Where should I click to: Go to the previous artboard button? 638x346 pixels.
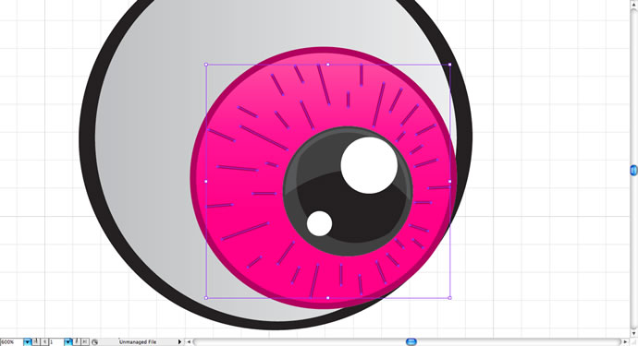pos(44,342)
